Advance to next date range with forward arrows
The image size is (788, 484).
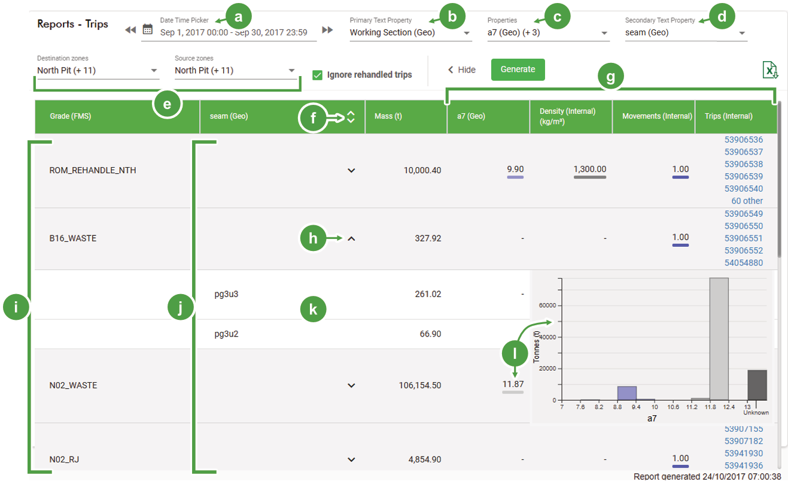pyautogui.click(x=327, y=30)
